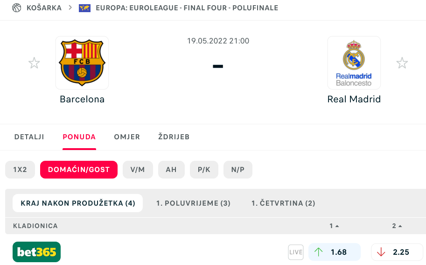Favorite Real Madrid with the star icon
The image size is (426, 265).
402,63
